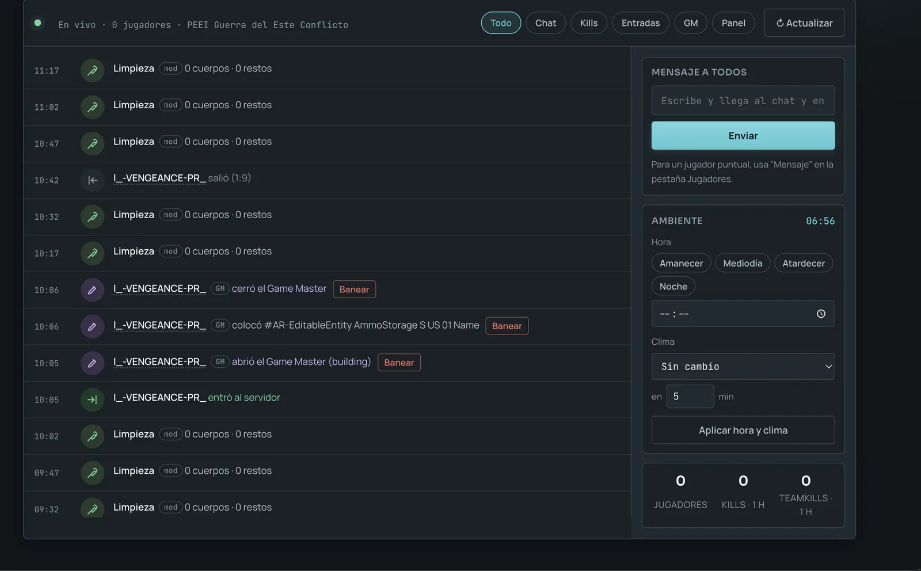The width and height of the screenshot is (921, 571).
Task: Click Banear on the colocó AmmoStorage row
Action: tap(507, 326)
